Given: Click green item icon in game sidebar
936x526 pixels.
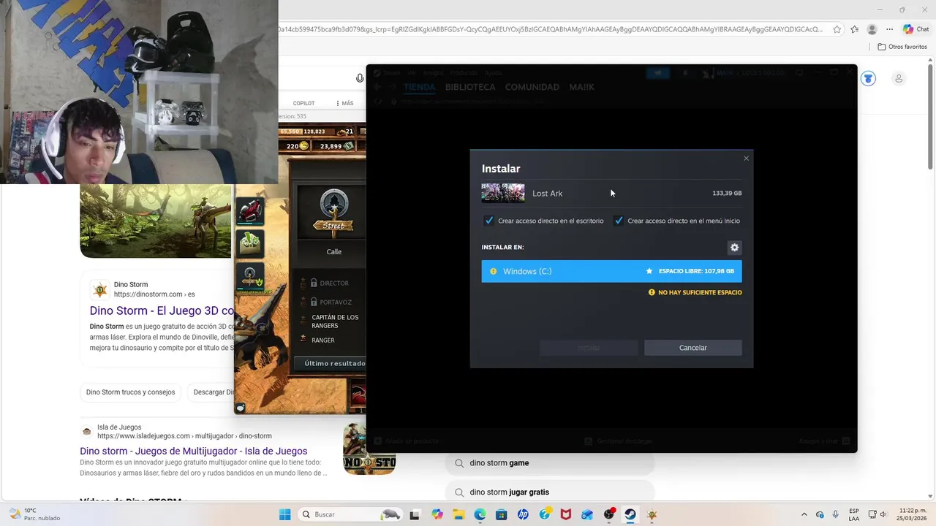Looking at the screenshot, I should tap(249, 243).
